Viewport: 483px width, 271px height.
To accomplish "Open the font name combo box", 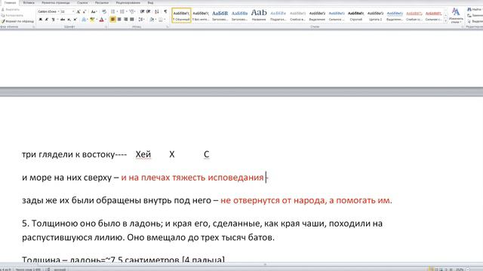I will click(48, 12).
